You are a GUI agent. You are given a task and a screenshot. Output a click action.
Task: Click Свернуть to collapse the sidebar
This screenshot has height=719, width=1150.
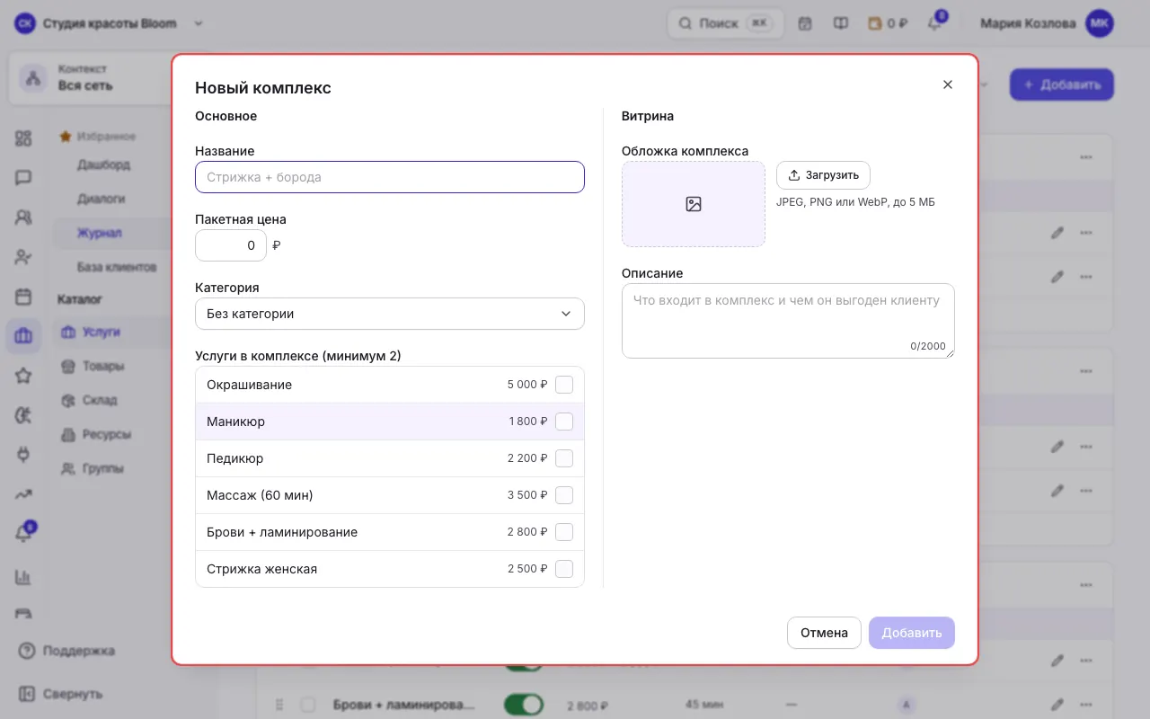(x=61, y=694)
